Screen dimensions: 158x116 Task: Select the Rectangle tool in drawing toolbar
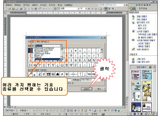37,111
